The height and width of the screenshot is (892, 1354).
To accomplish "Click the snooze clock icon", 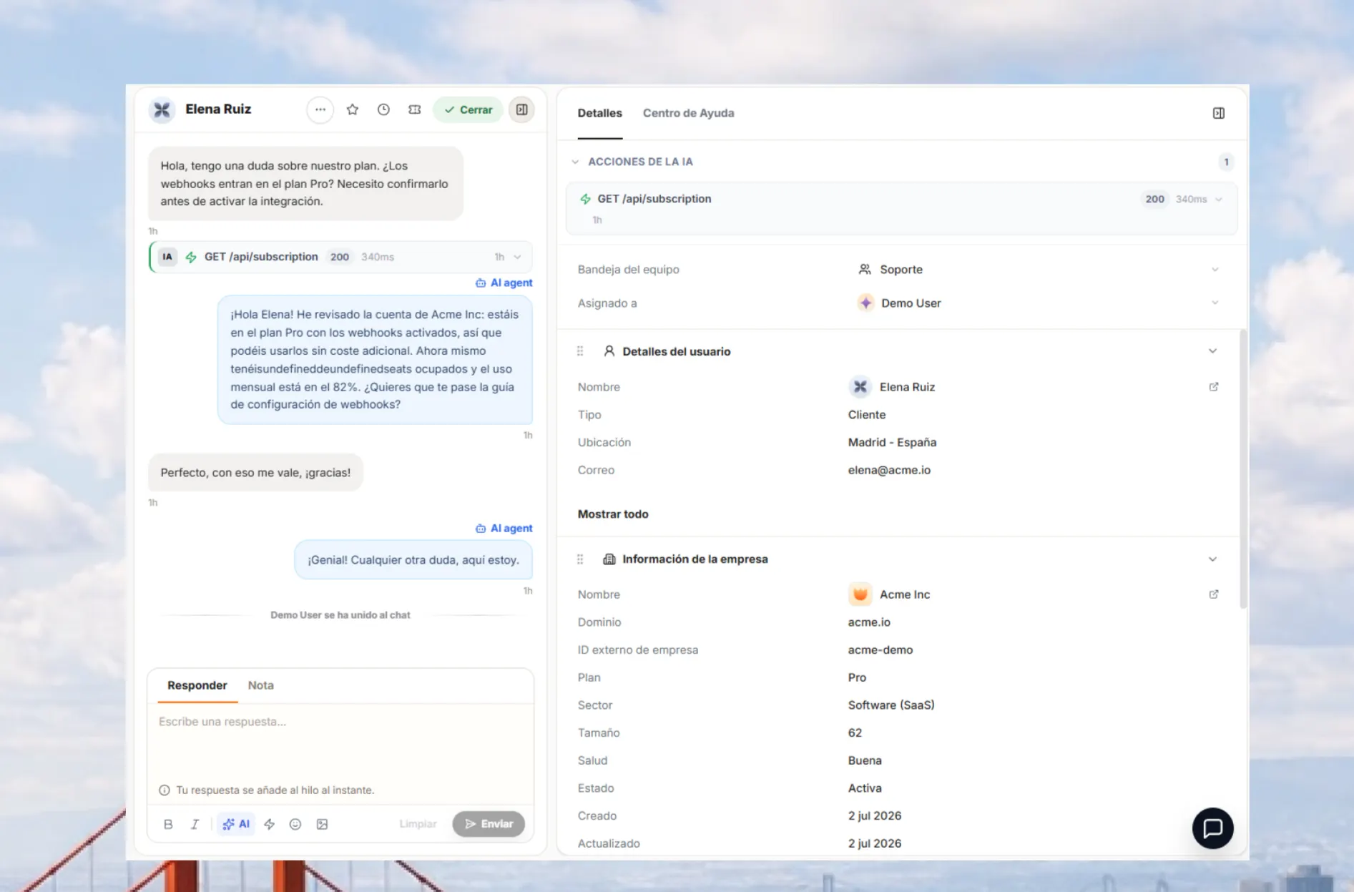I will [x=383, y=109].
